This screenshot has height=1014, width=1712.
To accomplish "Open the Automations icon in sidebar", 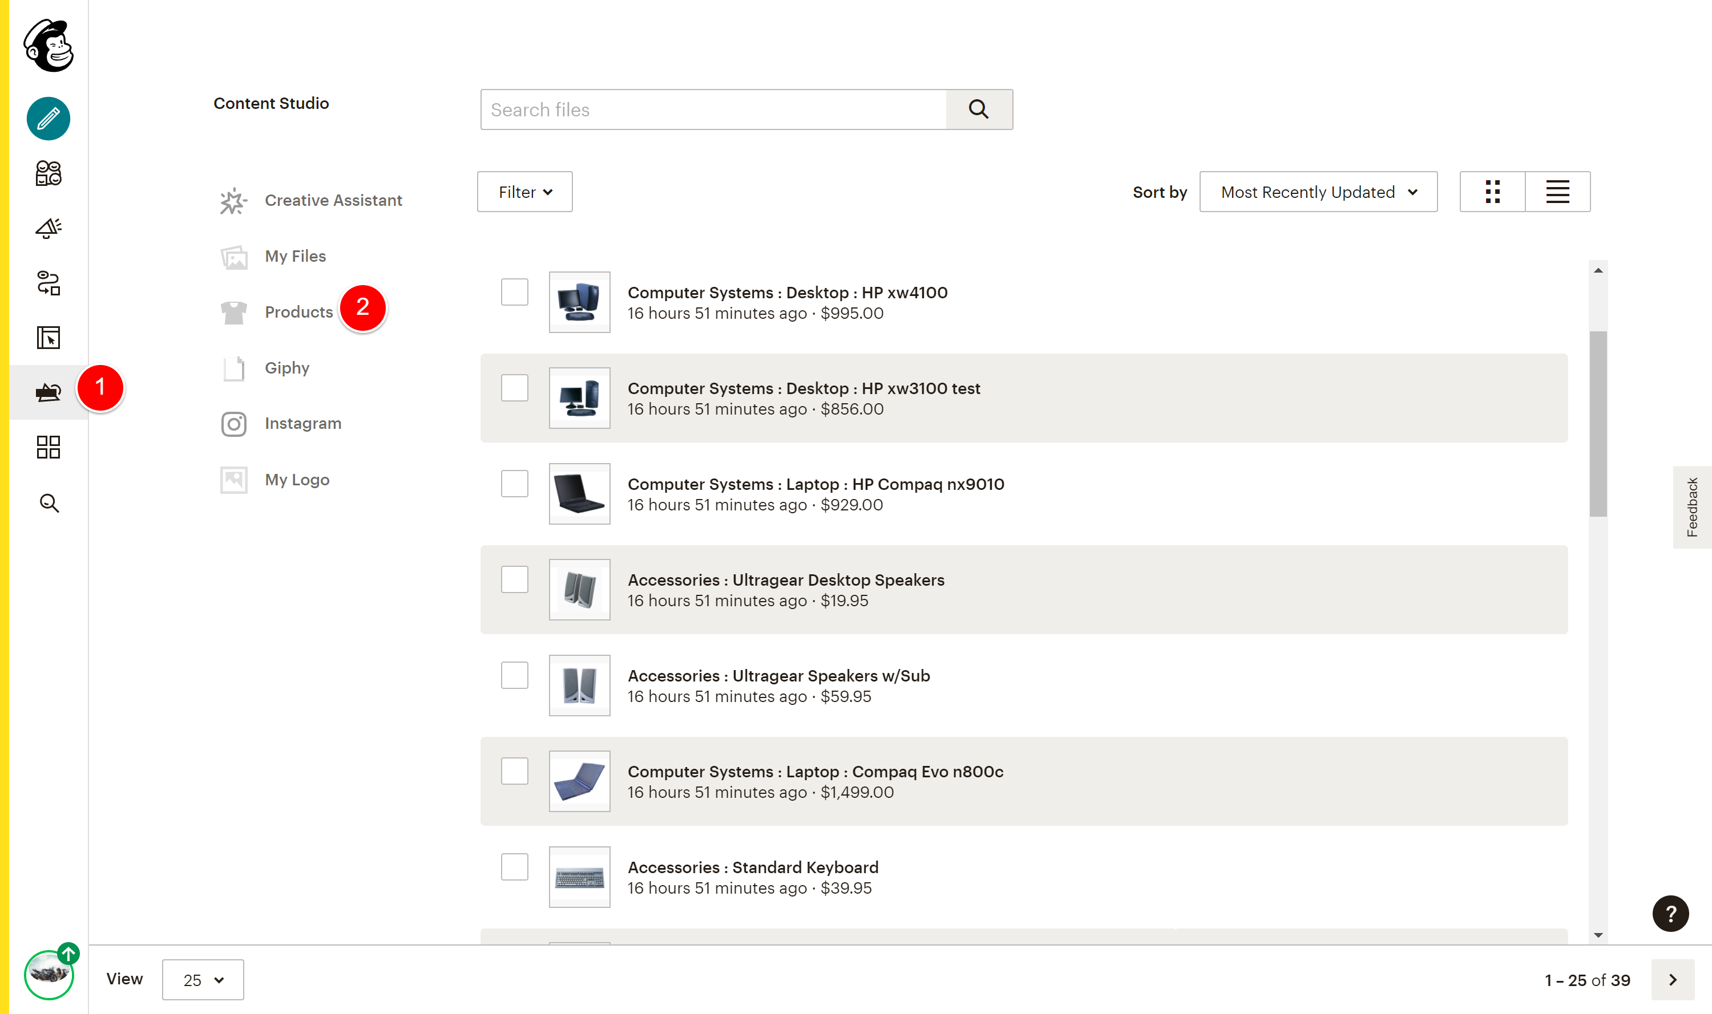I will 49,283.
